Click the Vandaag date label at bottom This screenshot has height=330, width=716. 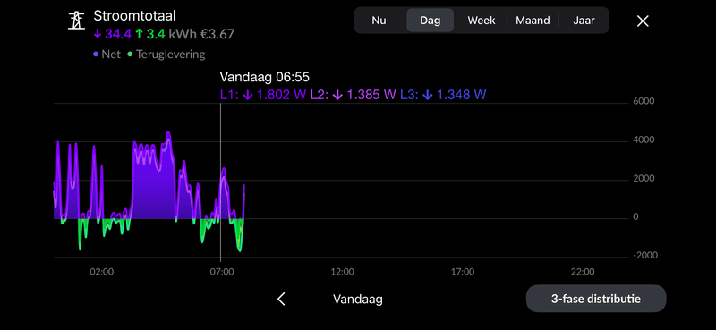click(357, 300)
